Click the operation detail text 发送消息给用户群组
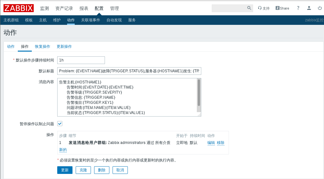Screen dimensions: 324x179 click(x=88, y=143)
